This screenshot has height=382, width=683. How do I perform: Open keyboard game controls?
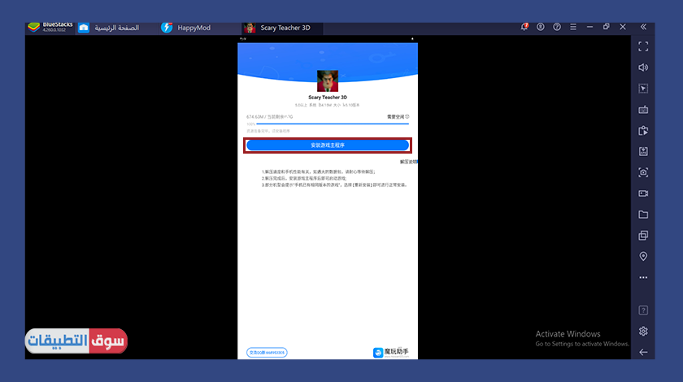pos(643,110)
